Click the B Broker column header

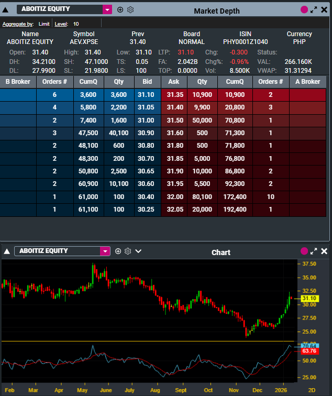(x=18, y=82)
